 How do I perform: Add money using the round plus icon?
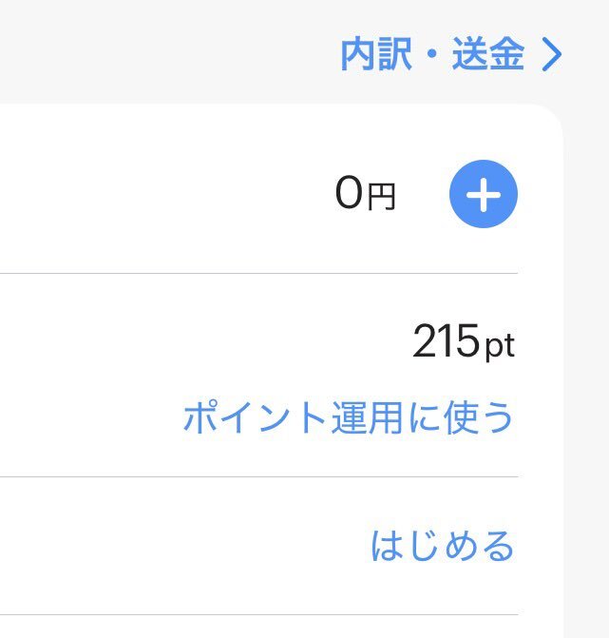[484, 194]
